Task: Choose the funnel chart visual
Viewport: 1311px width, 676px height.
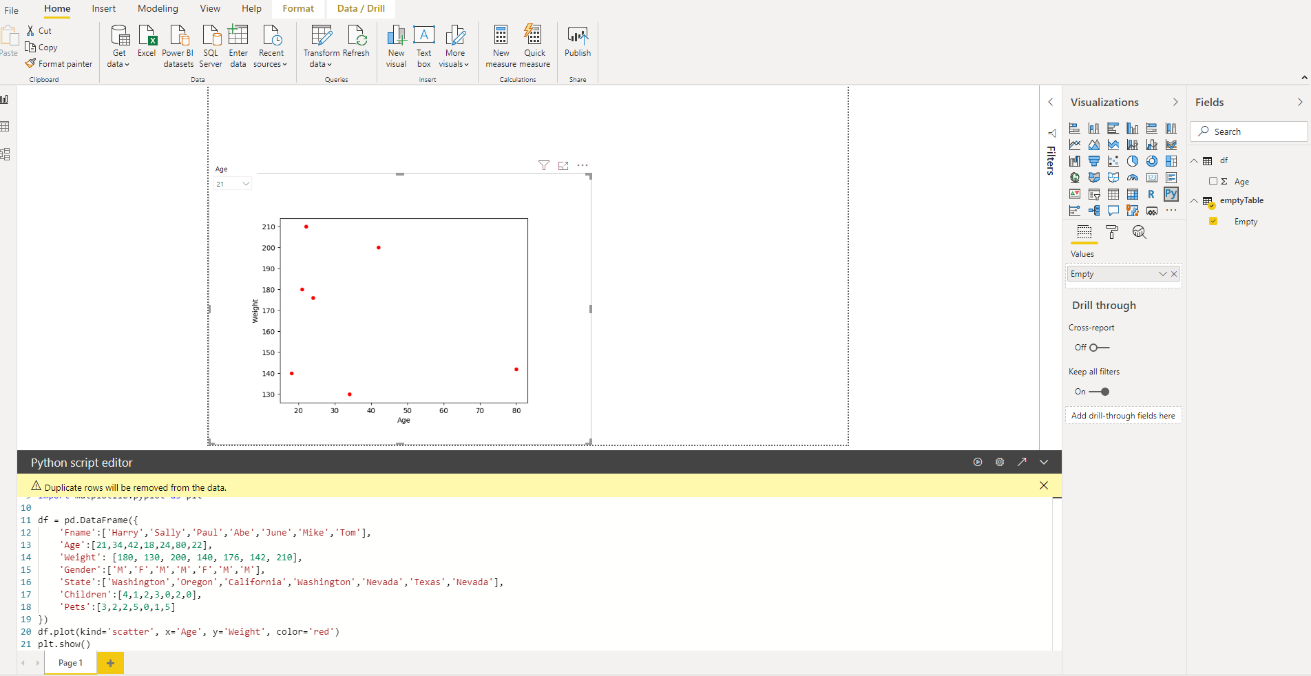Action: click(1093, 161)
